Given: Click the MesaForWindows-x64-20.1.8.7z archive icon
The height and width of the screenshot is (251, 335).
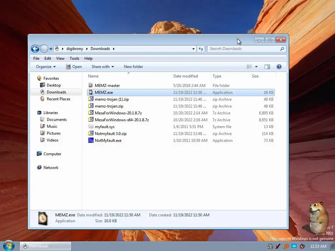Looking at the screenshot, I should point(91,120).
